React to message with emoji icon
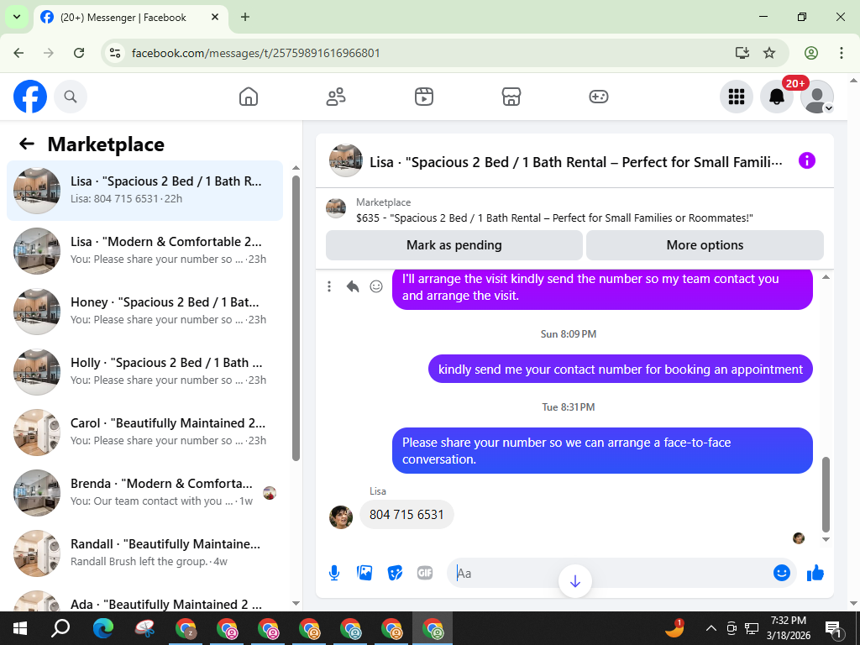Screen dimensions: 860x645 pos(376,286)
